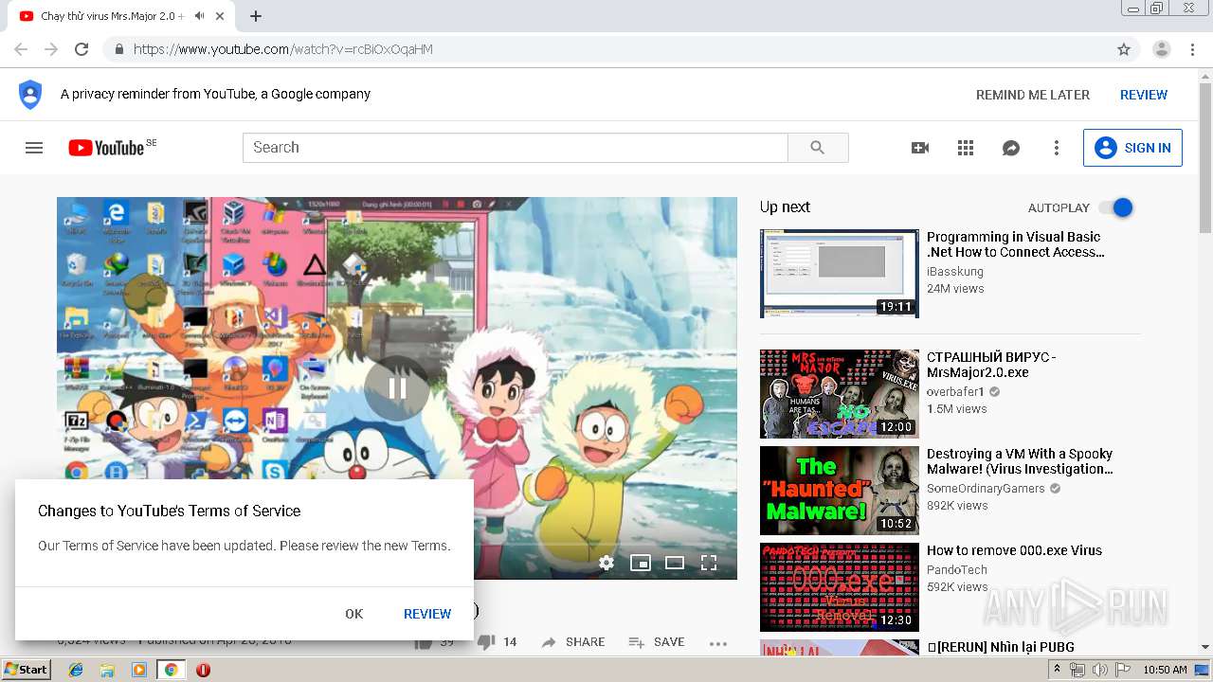Screen dimensions: 1213x682
Task: Open video player settings gear
Action: click(606, 563)
